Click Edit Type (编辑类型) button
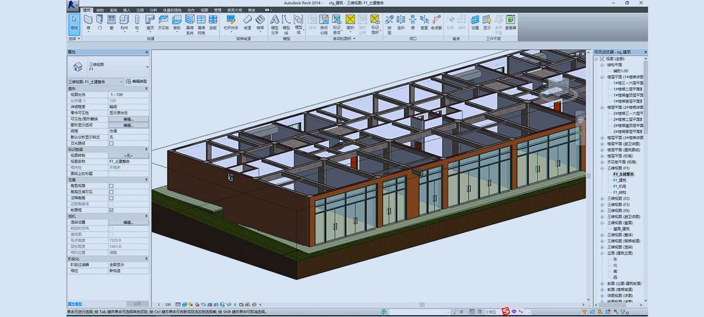Image resolution: width=704 pixels, height=317 pixels. [136, 81]
